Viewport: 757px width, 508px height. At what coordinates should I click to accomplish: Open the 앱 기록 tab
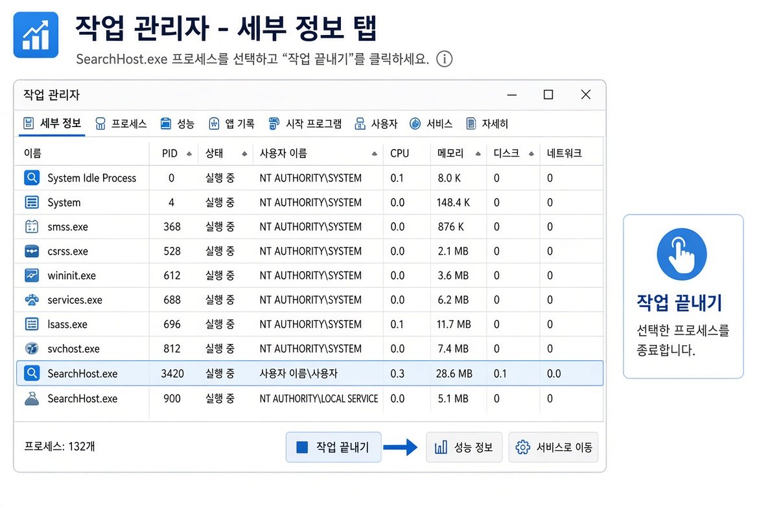(232, 124)
